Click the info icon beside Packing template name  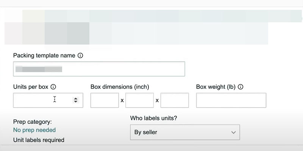[x=80, y=55]
